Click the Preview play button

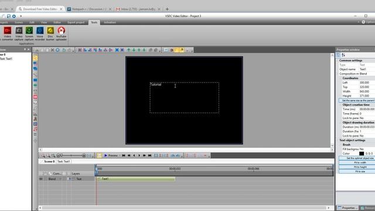(x=111, y=155)
